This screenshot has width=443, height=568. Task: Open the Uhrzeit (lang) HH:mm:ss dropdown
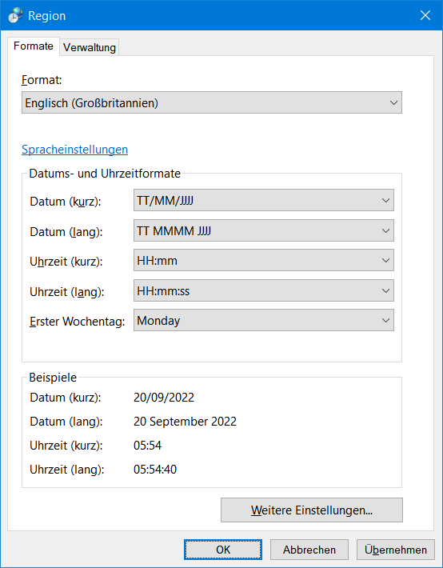pyautogui.click(x=263, y=290)
